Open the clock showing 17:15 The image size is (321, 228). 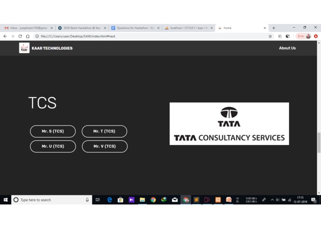pyautogui.click(x=300, y=200)
